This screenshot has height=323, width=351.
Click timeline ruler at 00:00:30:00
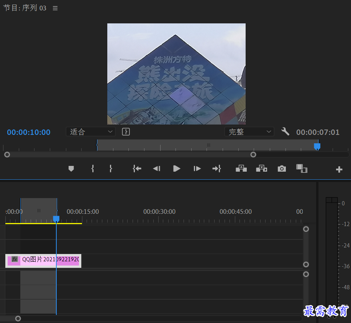tap(159, 212)
